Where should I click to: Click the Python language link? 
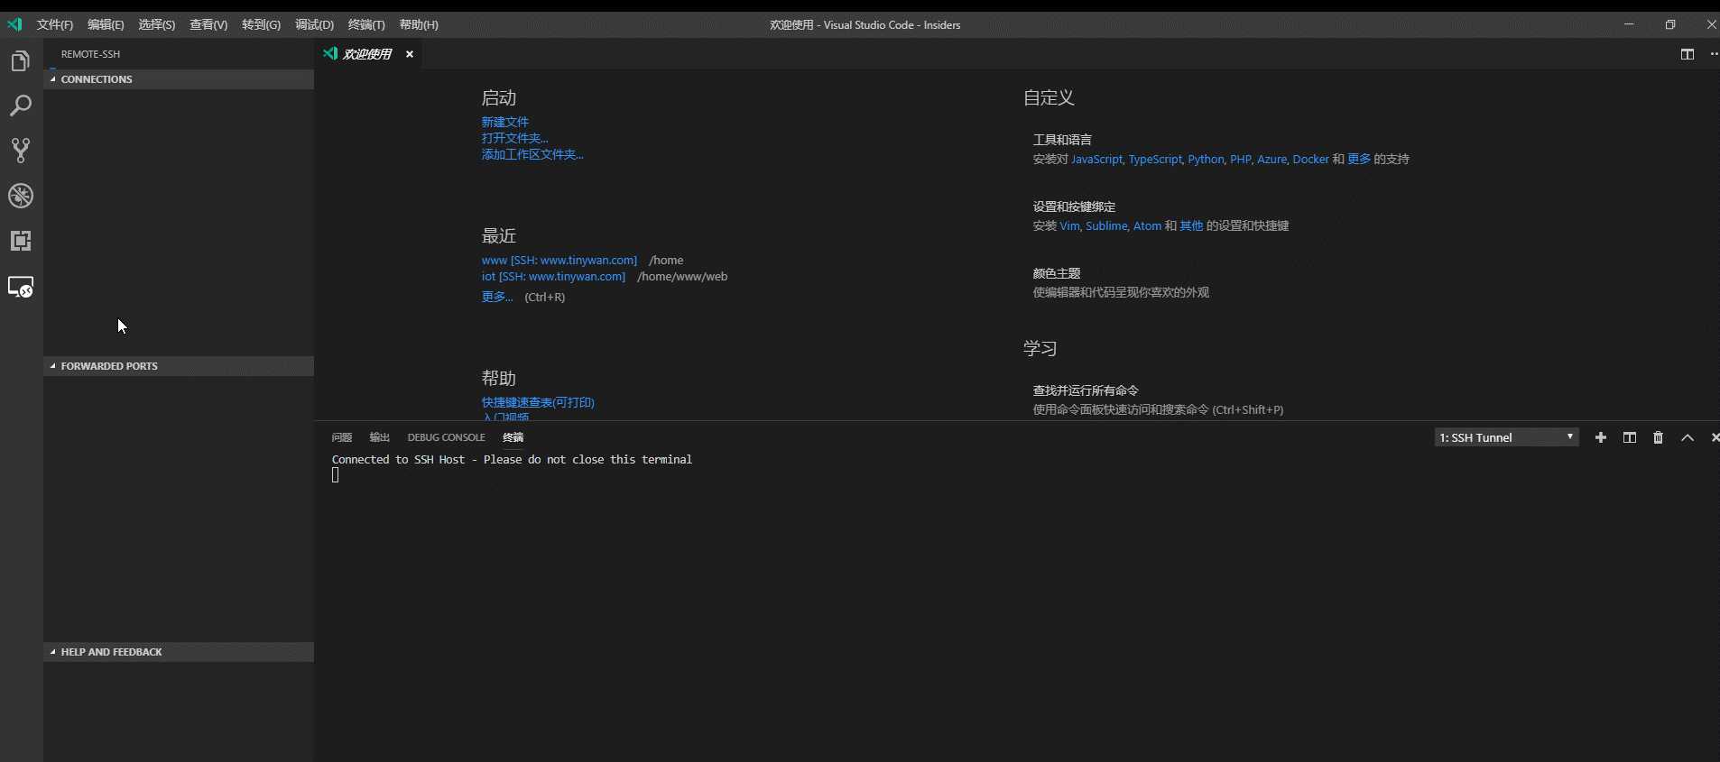tap(1206, 159)
